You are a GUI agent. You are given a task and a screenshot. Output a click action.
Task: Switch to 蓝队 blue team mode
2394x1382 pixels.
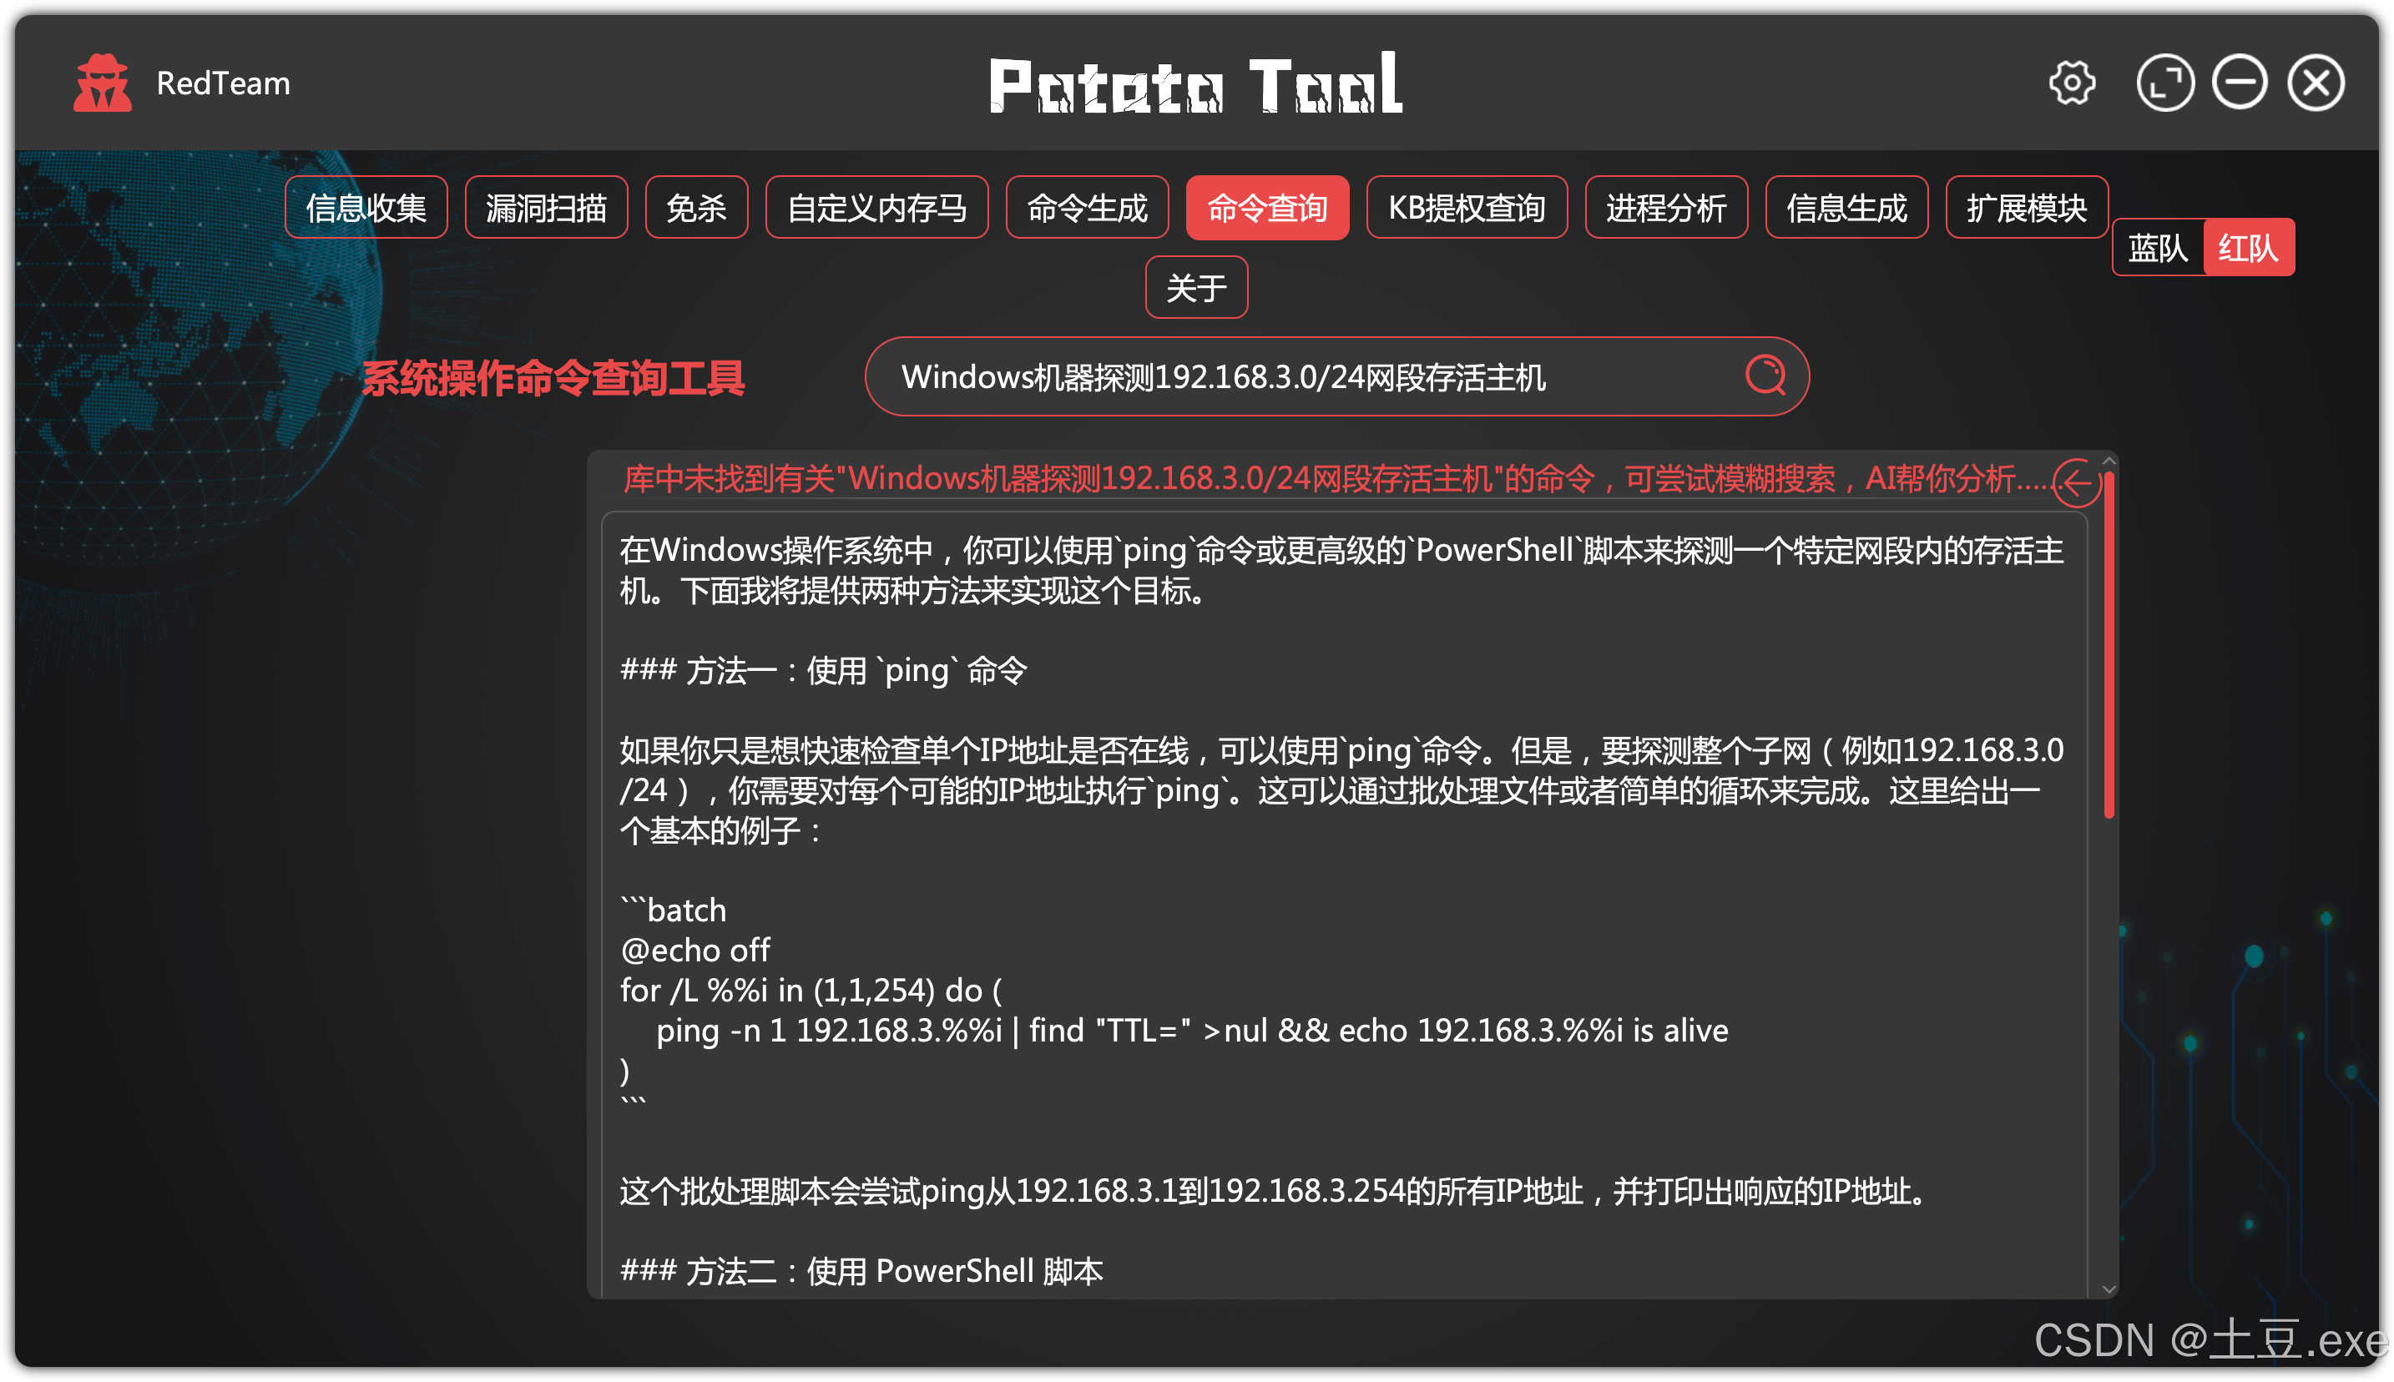point(2157,248)
